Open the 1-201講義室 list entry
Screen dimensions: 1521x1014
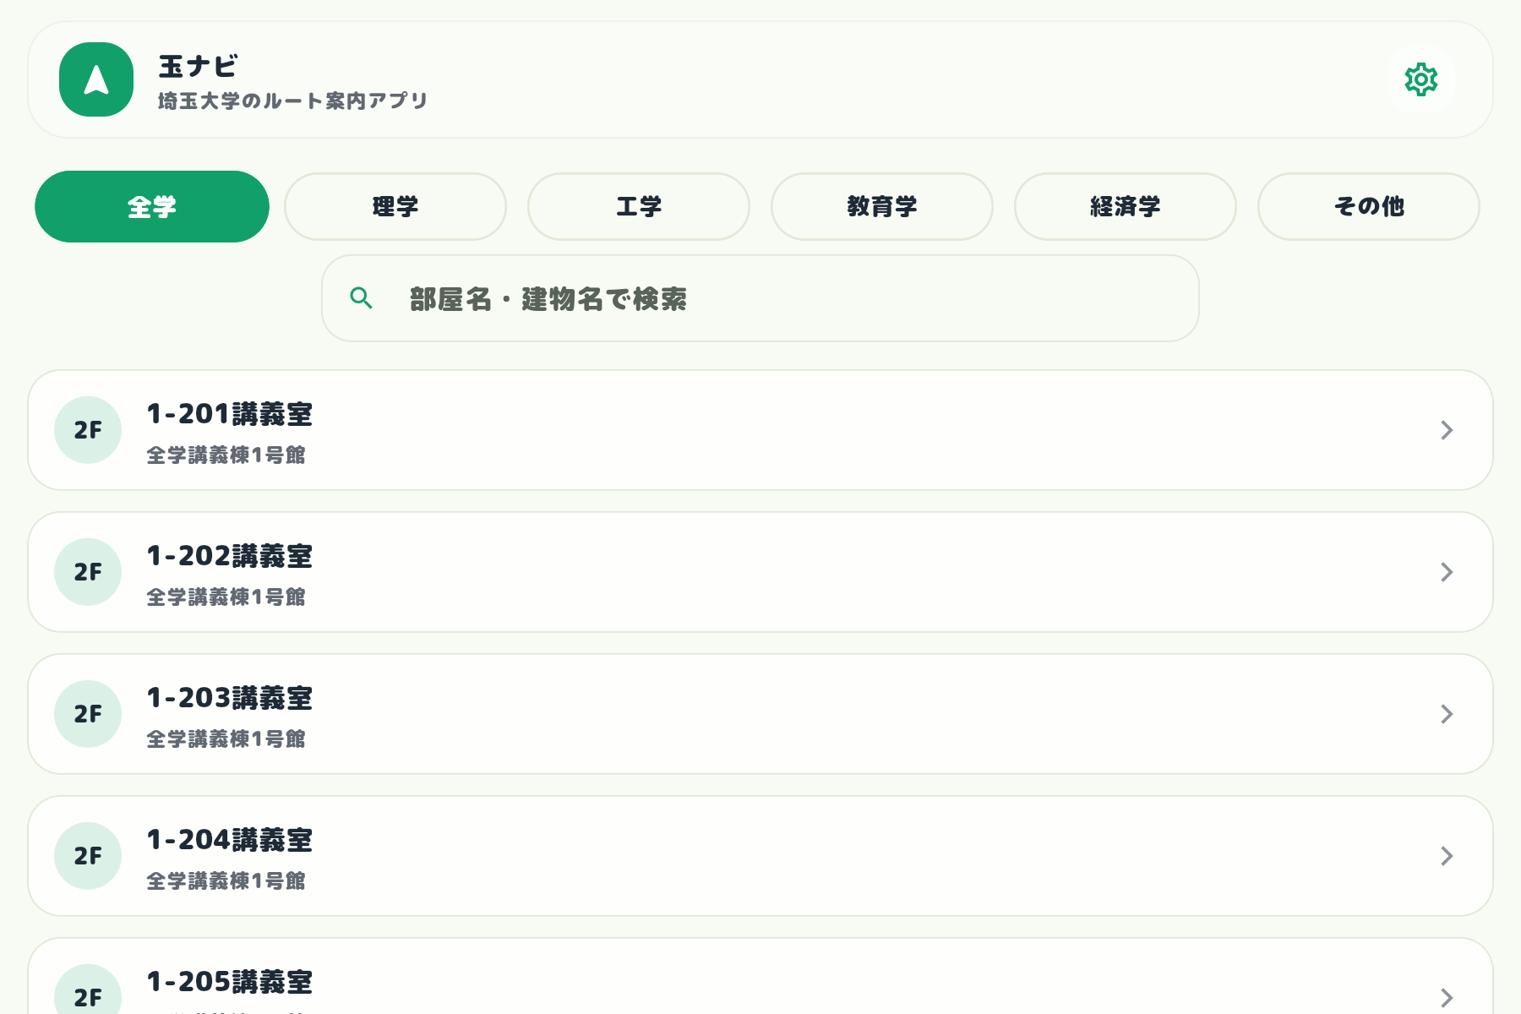point(591,430)
